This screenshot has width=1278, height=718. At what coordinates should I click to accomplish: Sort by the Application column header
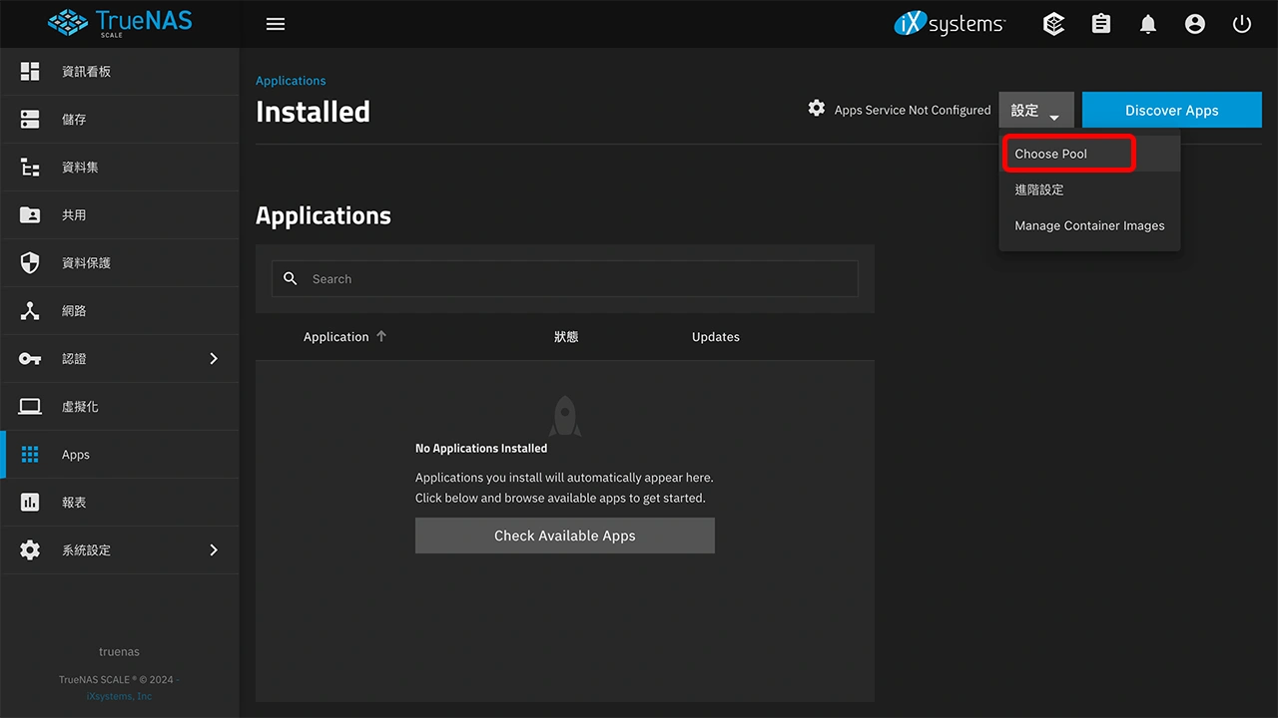pyautogui.click(x=336, y=337)
